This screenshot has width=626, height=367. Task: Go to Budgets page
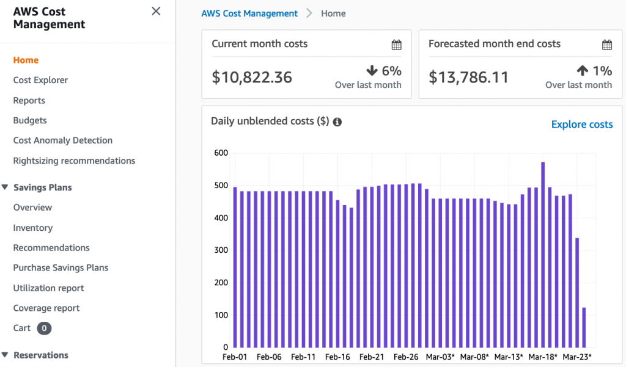point(30,120)
